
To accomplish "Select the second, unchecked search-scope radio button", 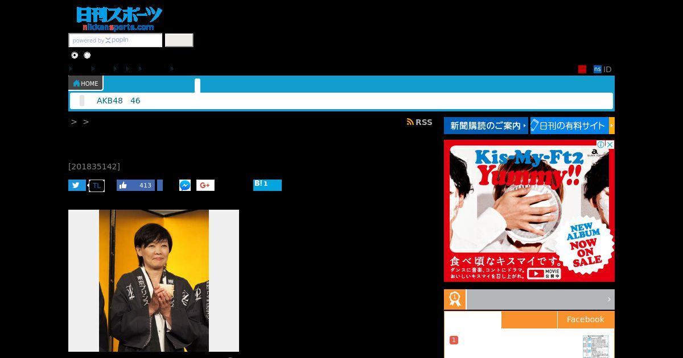I will [87, 55].
